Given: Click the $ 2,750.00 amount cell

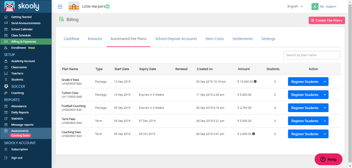Looking at the screenshot, I should pos(244,108).
